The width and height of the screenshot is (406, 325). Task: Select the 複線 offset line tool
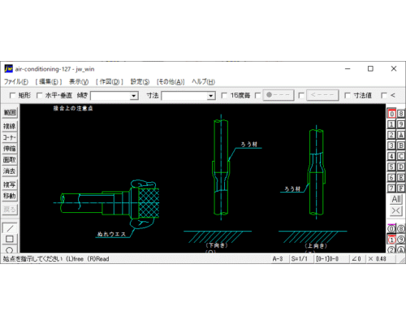coord(10,126)
